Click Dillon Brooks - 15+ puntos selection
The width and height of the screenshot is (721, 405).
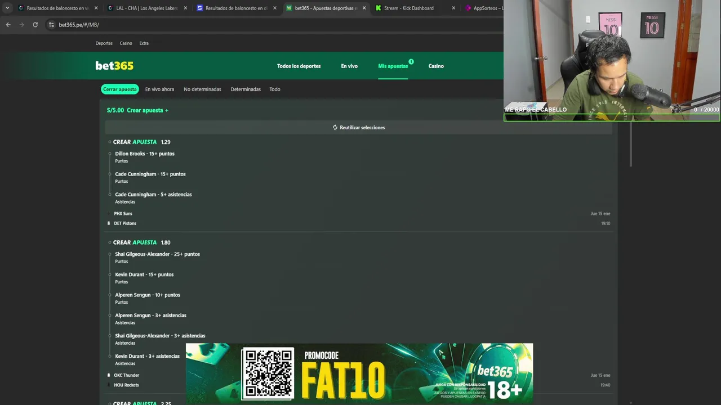point(145,154)
